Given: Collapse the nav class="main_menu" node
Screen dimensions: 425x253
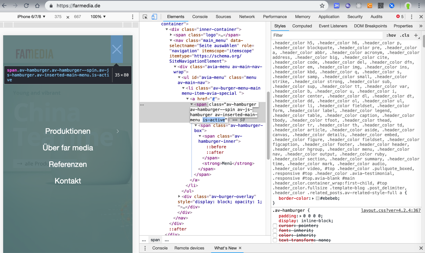Looking at the screenshot, I should pos(171,40).
